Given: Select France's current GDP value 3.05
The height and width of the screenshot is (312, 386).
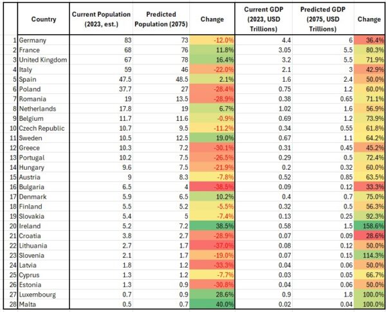Looking at the screenshot, I should point(270,50).
